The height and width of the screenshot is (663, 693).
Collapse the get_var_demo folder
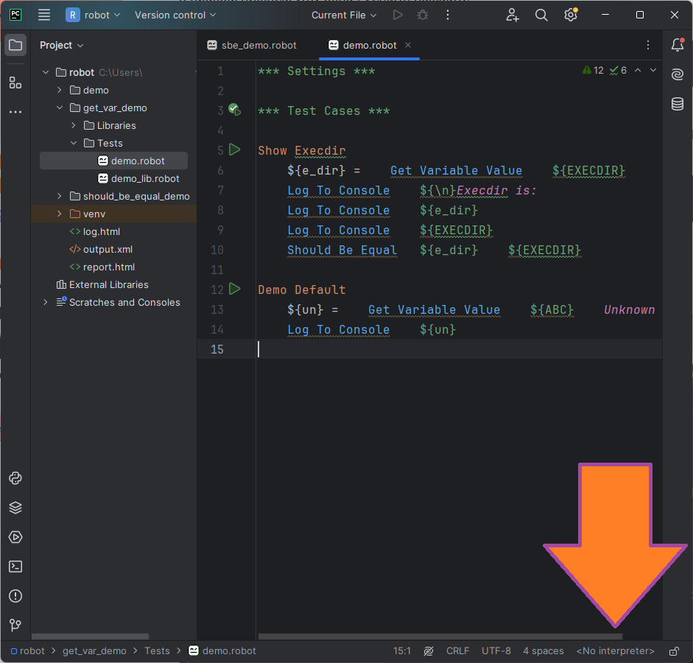[x=60, y=108]
